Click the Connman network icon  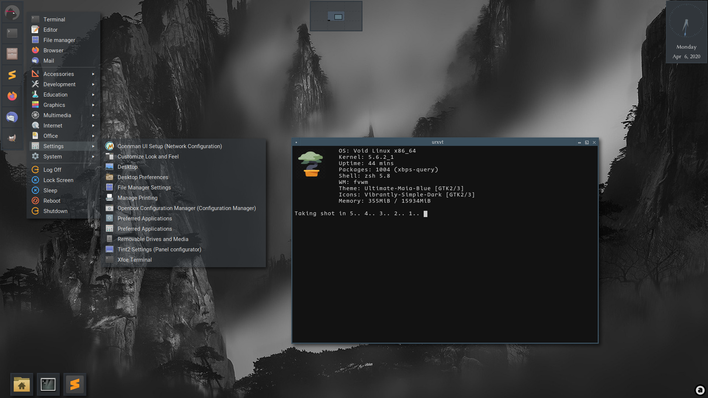click(110, 146)
